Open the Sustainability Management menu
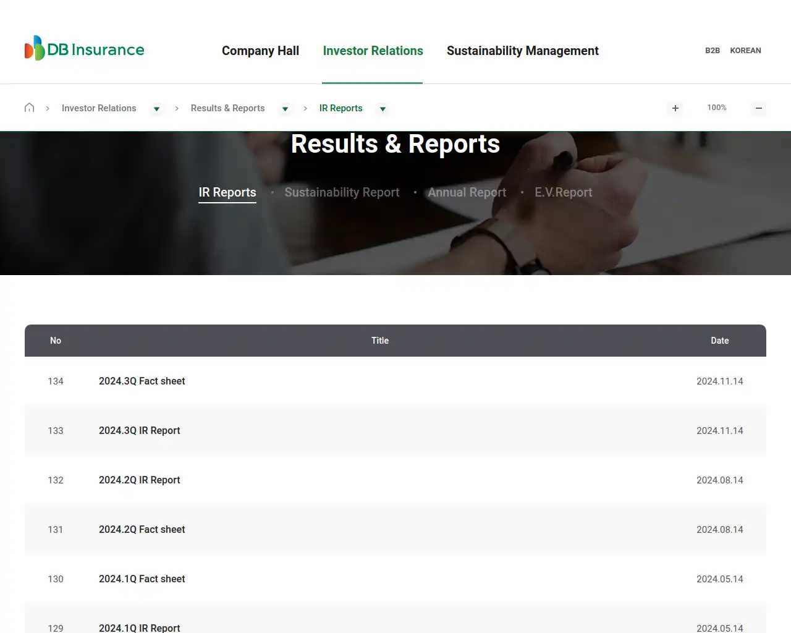 522,51
